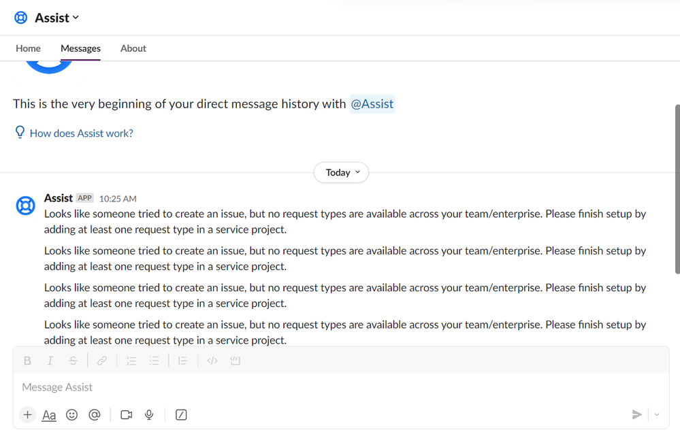Toggle italic formatting
680x443 pixels.
50,361
